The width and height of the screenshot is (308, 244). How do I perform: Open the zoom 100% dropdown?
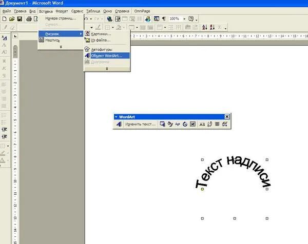pyautogui.click(x=184, y=19)
